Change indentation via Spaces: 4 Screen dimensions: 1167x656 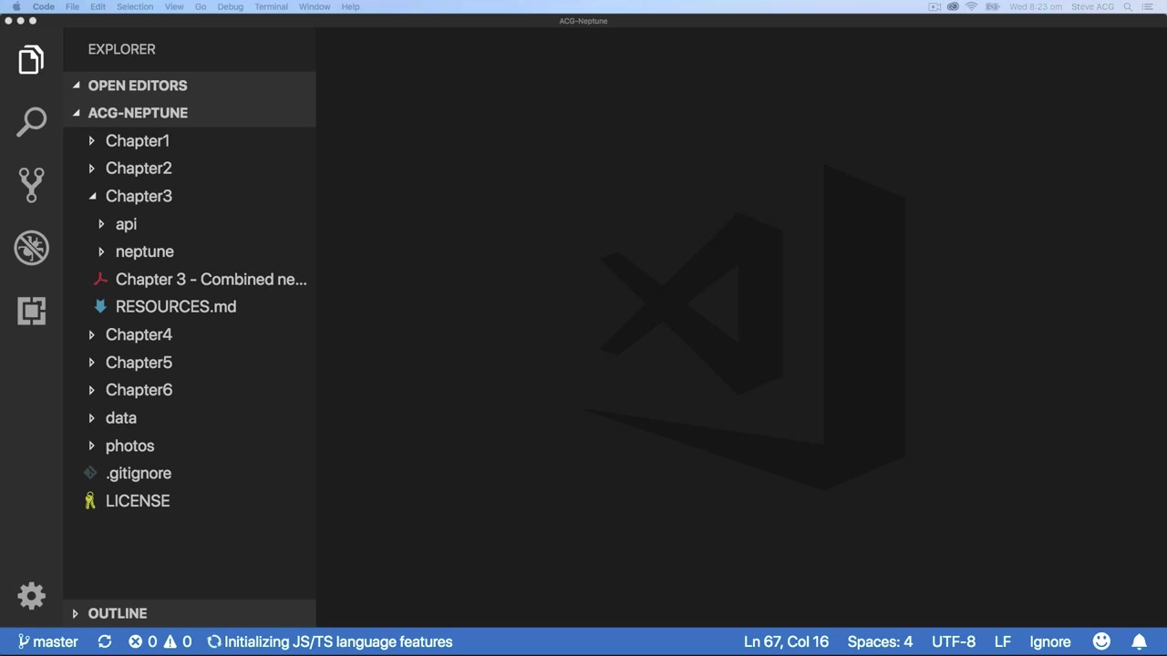point(880,641)
